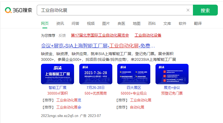The height and width of the screenshot is (123, 223).
Task: Open the 展览+会议 link
Action: (172, 88)
